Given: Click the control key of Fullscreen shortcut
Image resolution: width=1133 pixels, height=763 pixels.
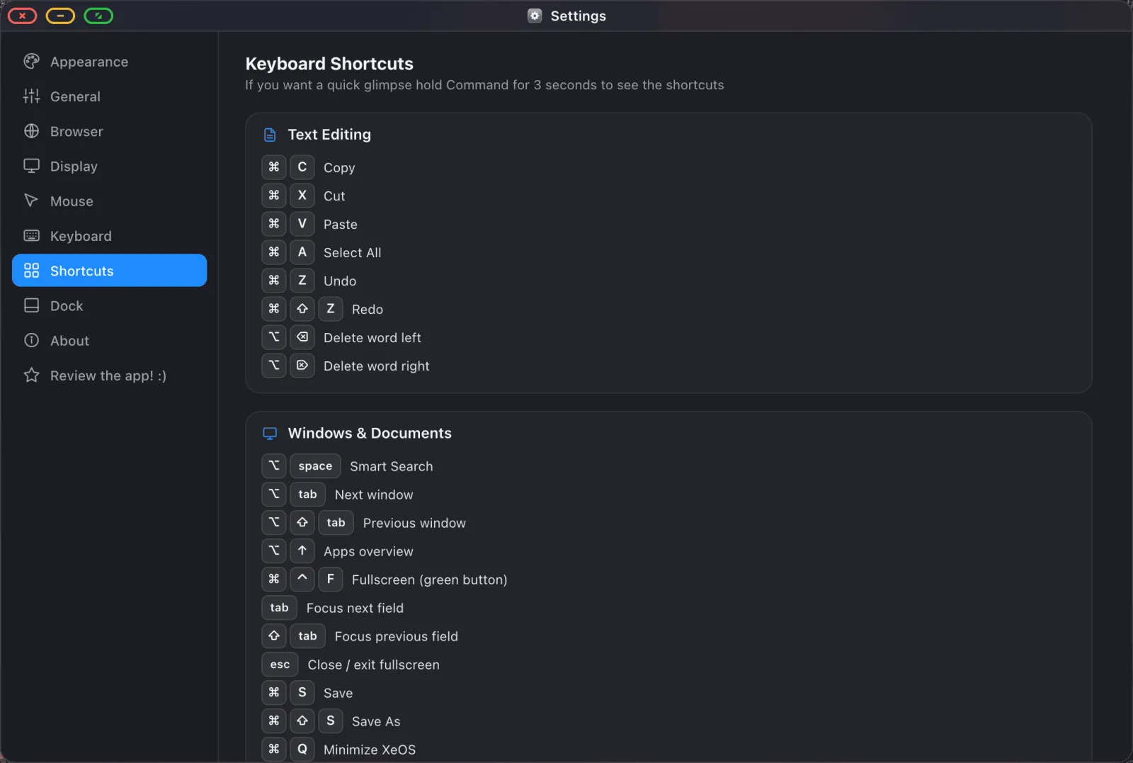Looking at the screenshot, I should pos(302,580).
